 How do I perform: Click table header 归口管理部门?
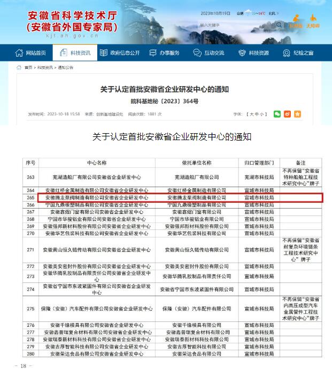(x=259, y=163)
